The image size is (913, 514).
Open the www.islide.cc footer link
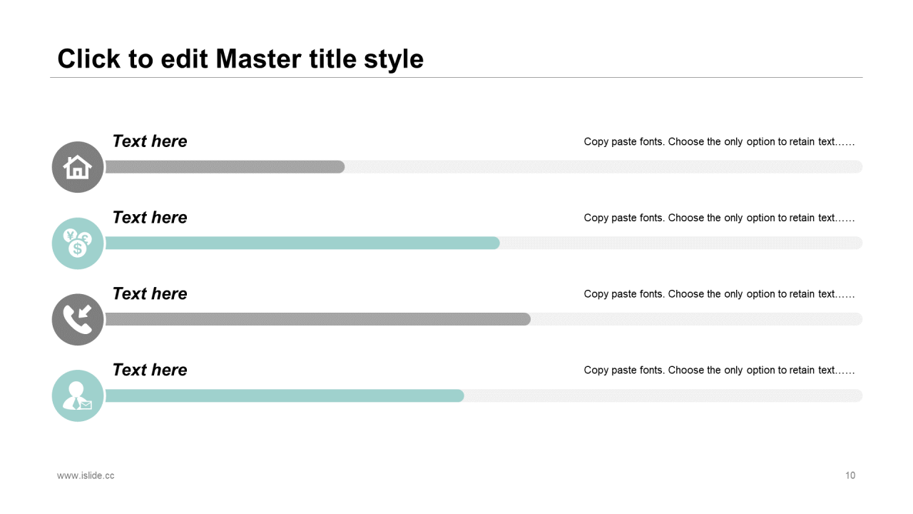86,475
